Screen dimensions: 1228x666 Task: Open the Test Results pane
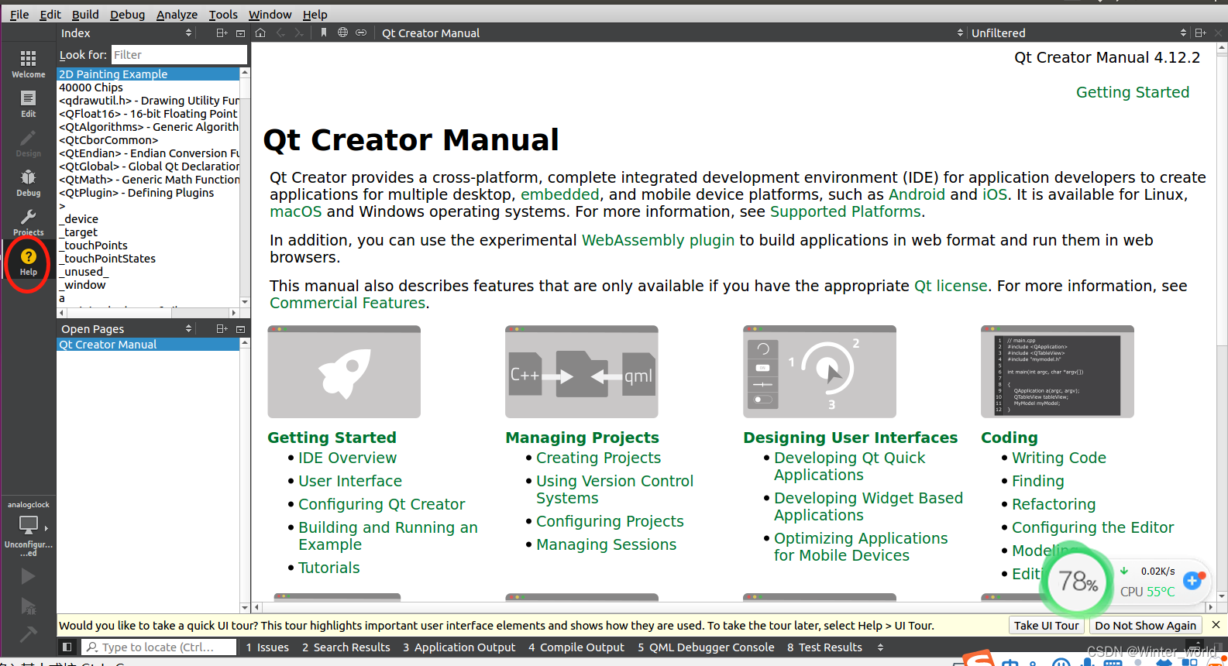(824, 647)
